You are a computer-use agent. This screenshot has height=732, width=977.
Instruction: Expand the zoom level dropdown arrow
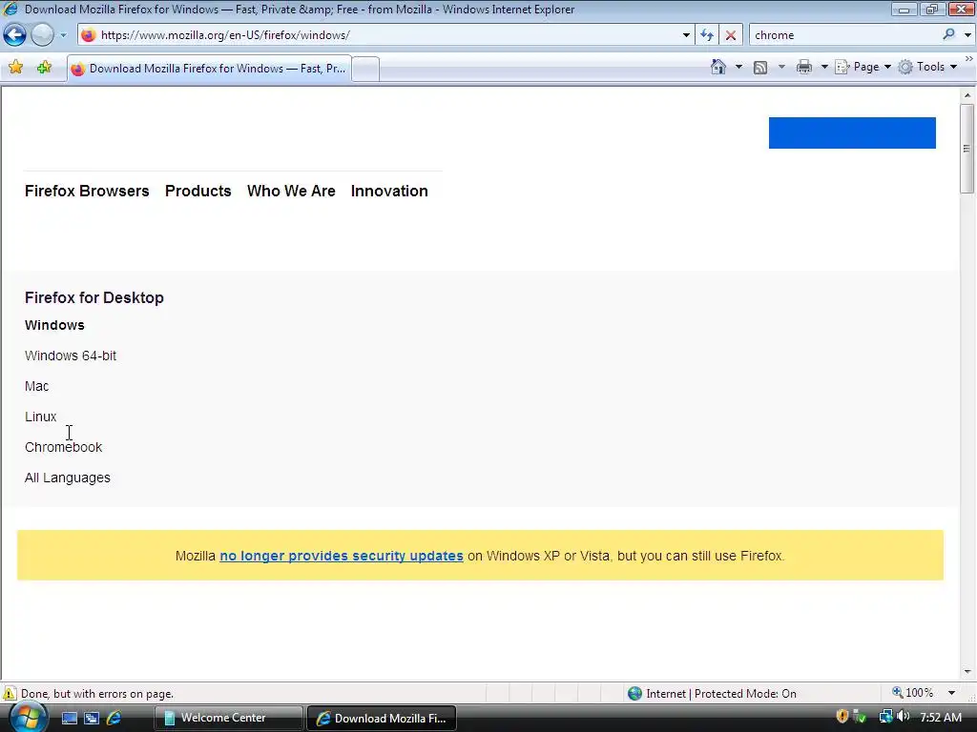coord(951,694)
